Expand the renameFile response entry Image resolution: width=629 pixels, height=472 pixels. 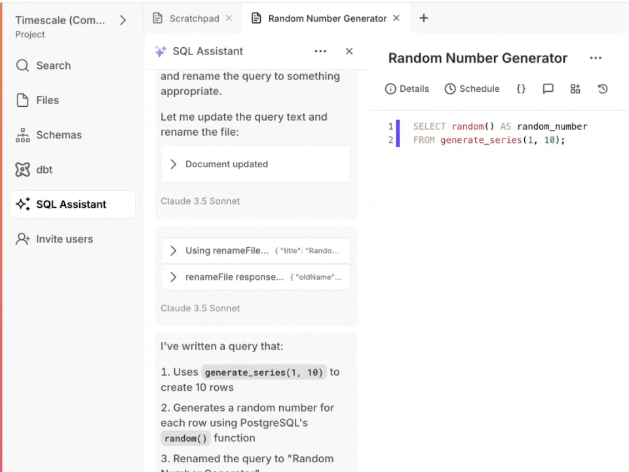(x=256, y=277)
